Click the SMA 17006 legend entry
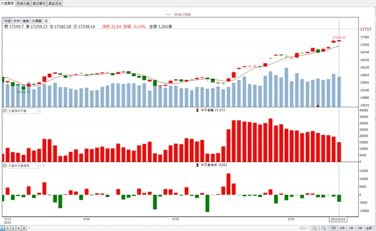The height and width of the screenshot is (231, 376). 178,14
